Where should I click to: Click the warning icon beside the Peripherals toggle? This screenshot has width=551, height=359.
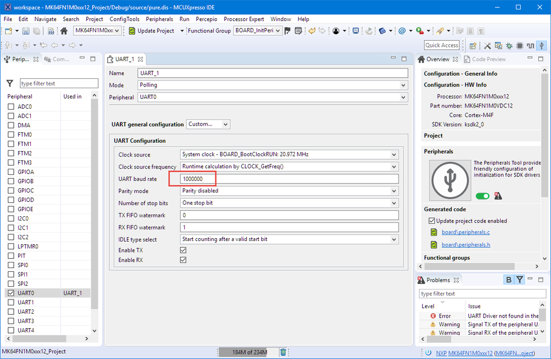pos(498,196)
